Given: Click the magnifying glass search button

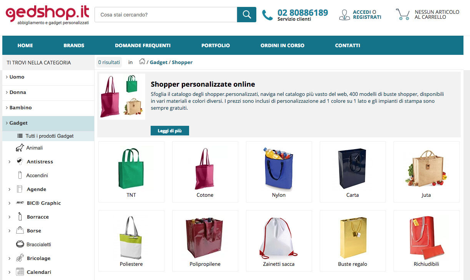Looking at the screenshot, I should click(x=247, y=15).
